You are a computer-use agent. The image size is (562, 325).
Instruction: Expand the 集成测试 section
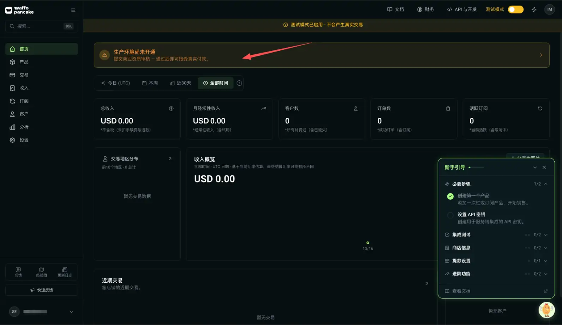[496, 235]
